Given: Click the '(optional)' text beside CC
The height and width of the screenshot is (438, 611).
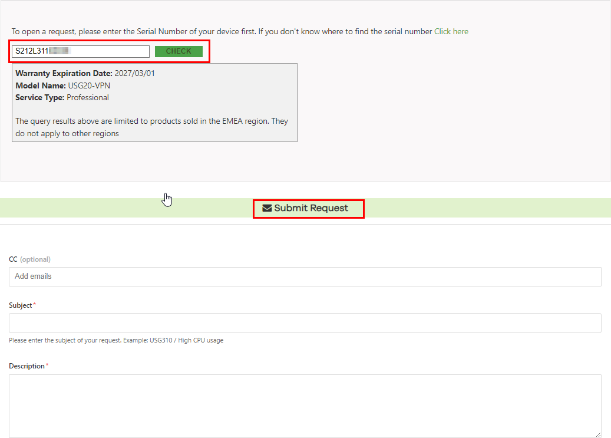Looking at the screenshot, I should point(35,259).
